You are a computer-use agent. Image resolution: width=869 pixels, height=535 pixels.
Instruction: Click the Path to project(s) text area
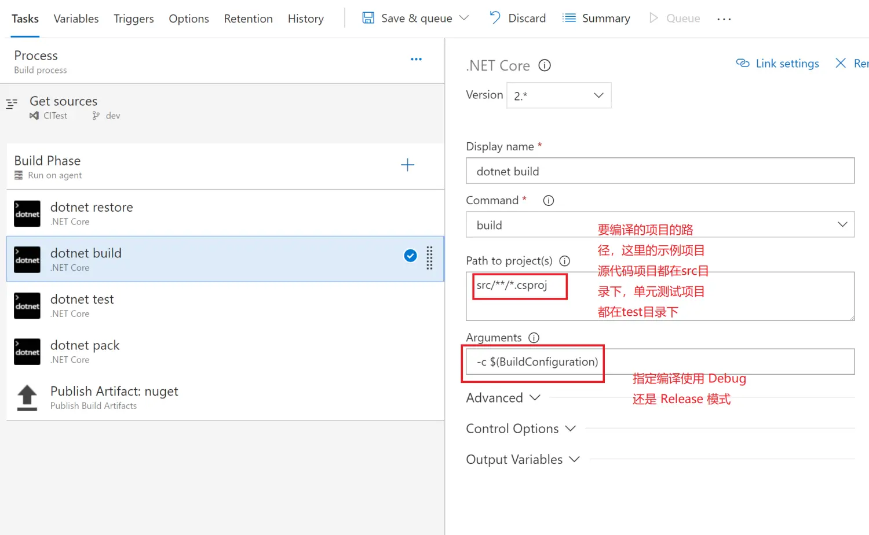(660, 296)
